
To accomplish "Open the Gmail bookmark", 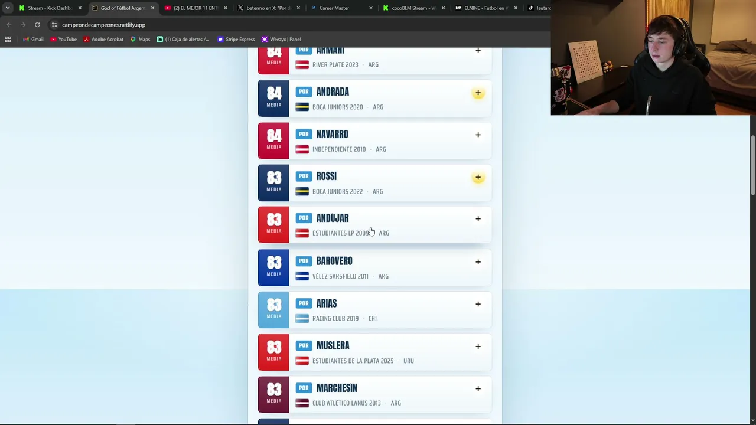I will (x=33, y=39).
